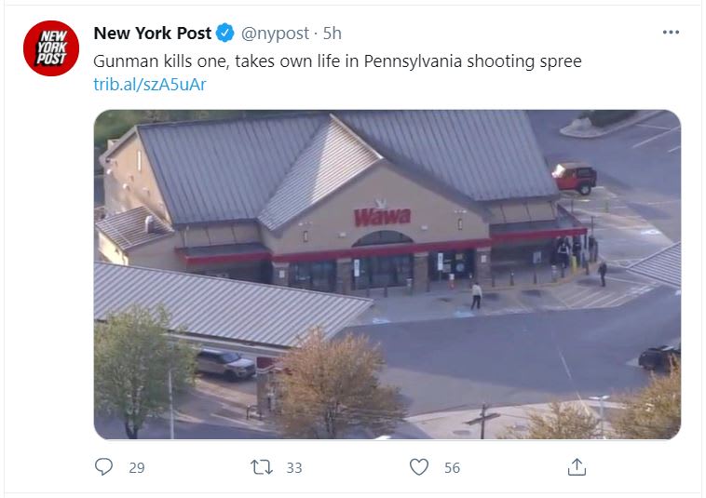The width and height of the screenshot is (706, 498).
Task: Click the retweet count 33
Action: (x=294, y=468)
